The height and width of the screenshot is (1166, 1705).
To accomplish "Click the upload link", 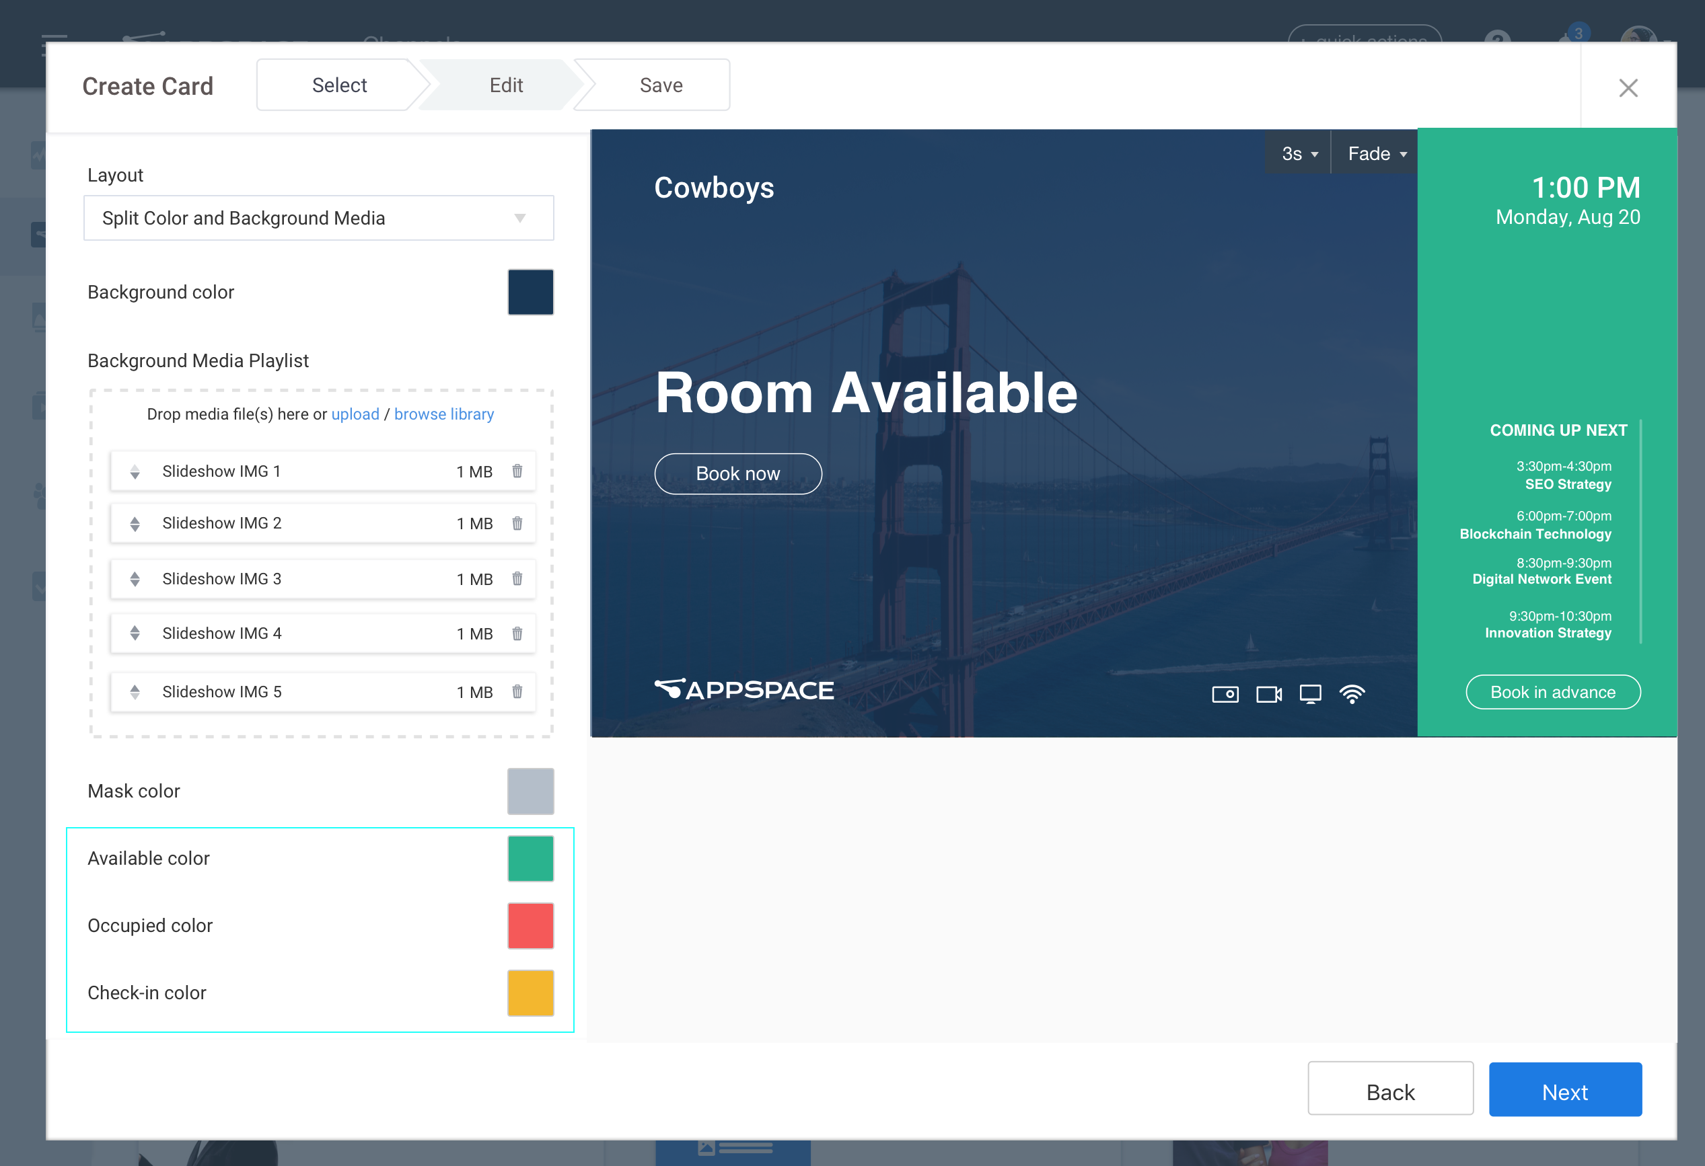I will 355,414.
